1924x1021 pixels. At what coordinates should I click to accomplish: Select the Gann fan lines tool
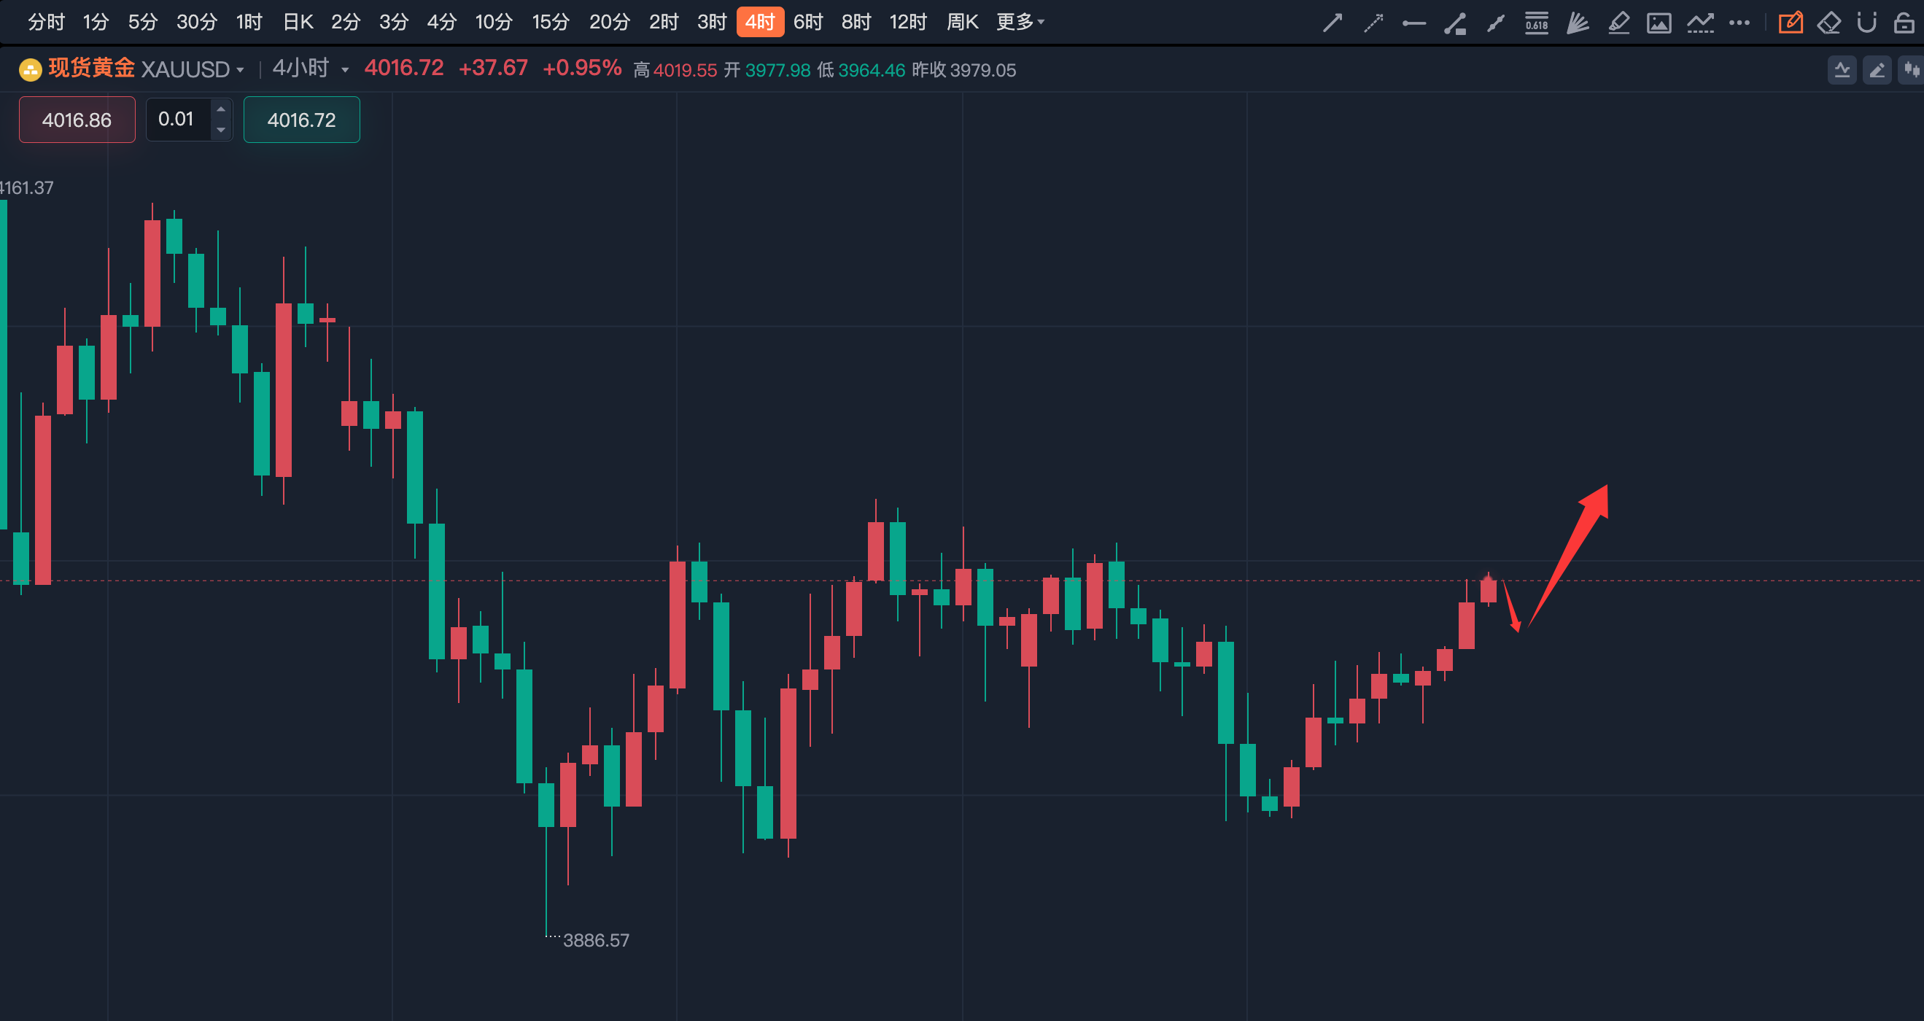[x=1577, y=23]
